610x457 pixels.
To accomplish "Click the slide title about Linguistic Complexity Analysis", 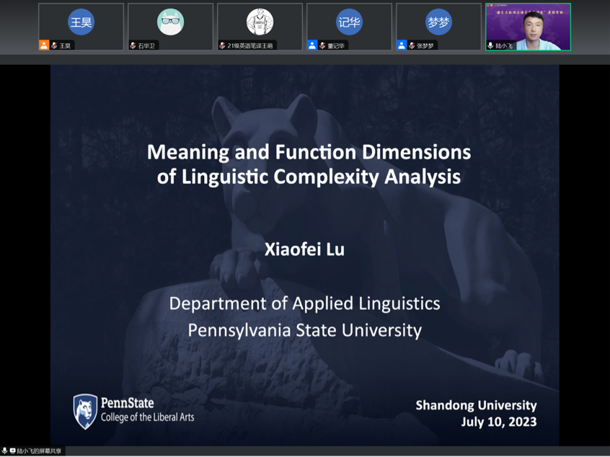I will 309,164.
